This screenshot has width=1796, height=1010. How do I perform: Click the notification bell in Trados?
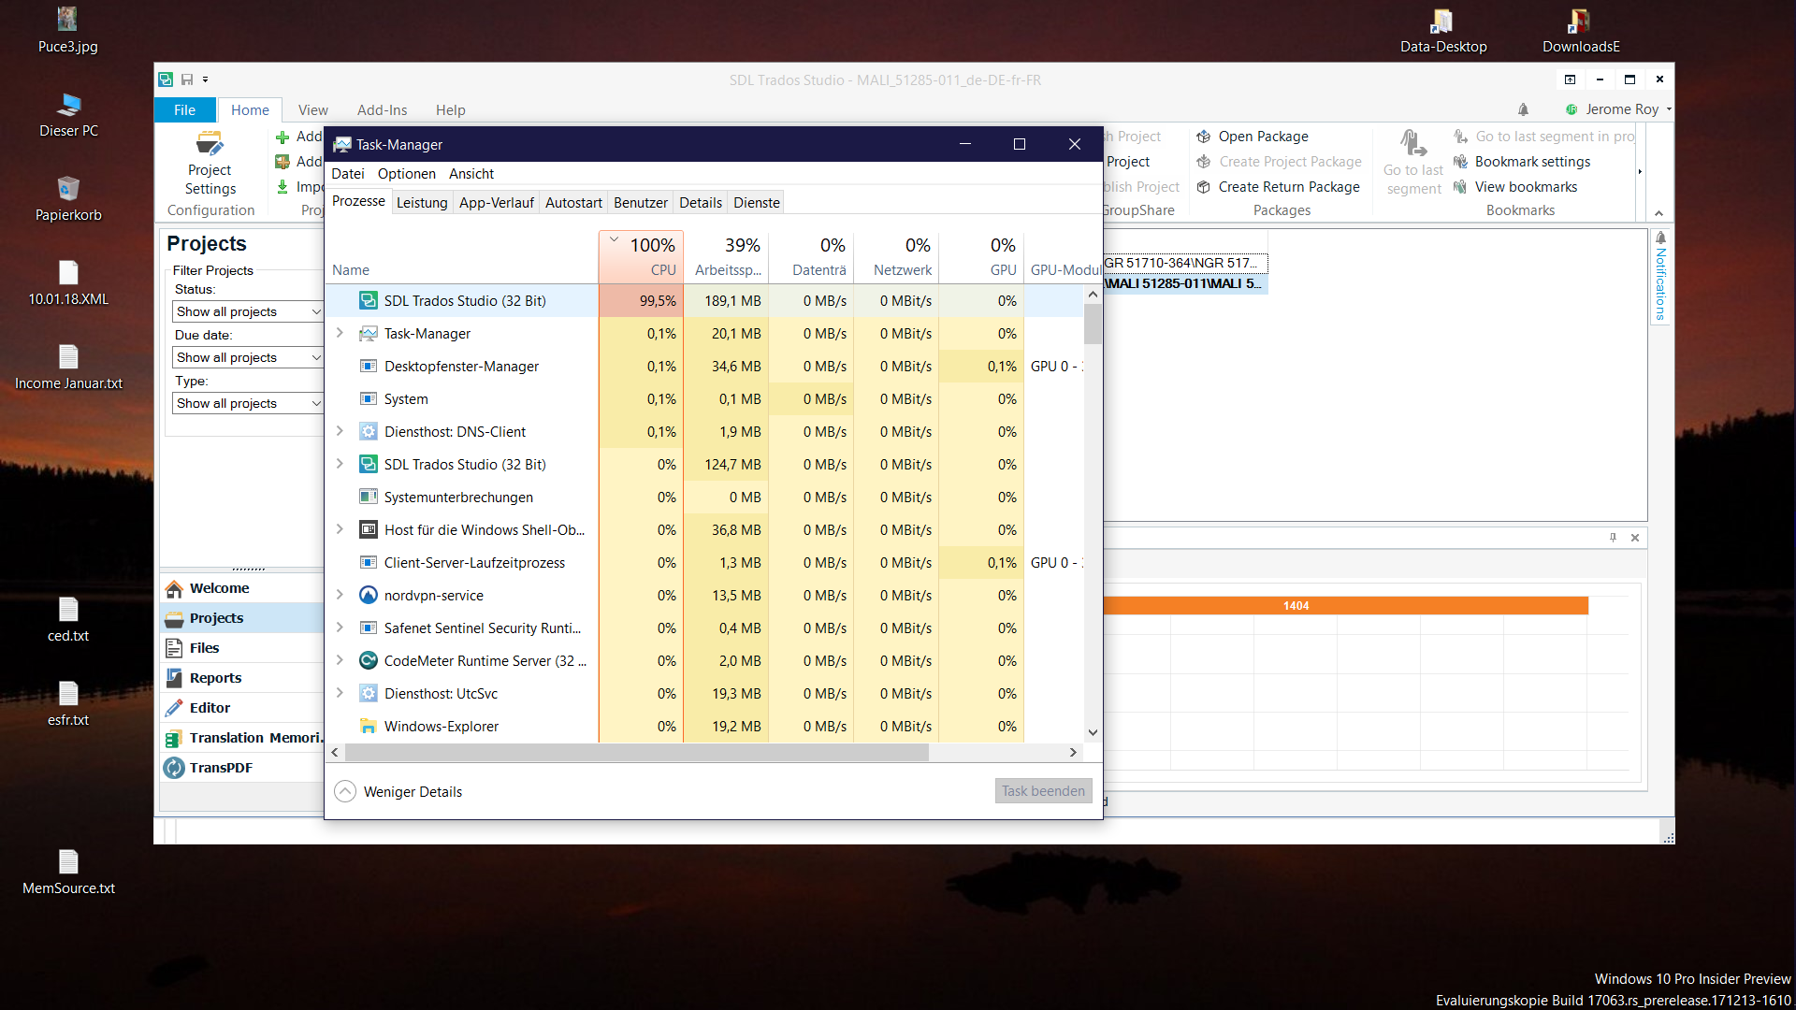[1523, 109]
